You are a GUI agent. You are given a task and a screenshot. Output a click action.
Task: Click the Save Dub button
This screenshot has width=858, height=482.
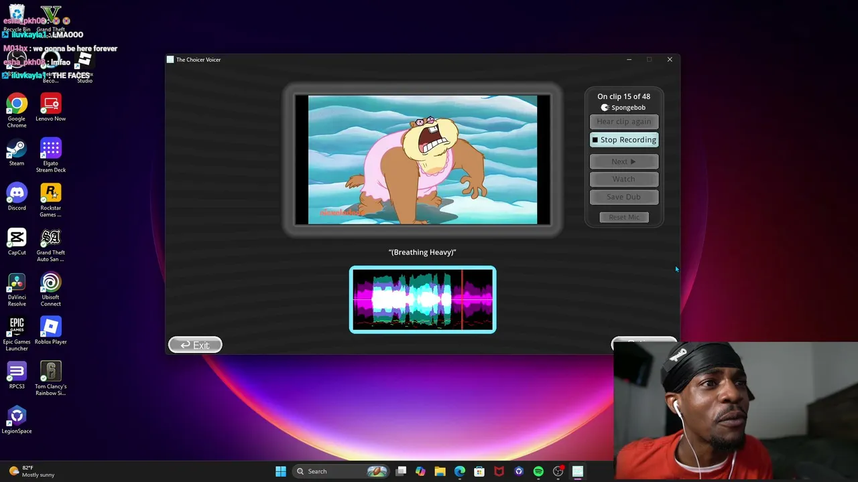(x=624, y=197)
